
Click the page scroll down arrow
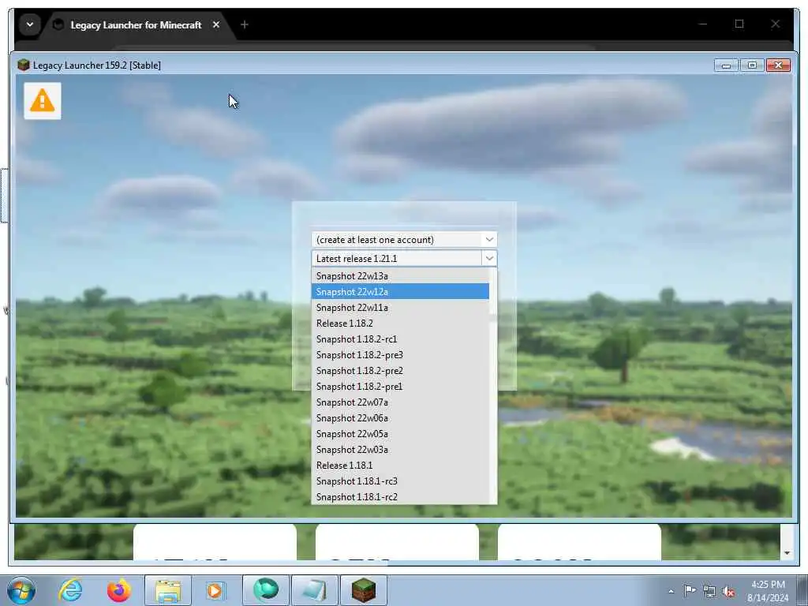point(787,553)
